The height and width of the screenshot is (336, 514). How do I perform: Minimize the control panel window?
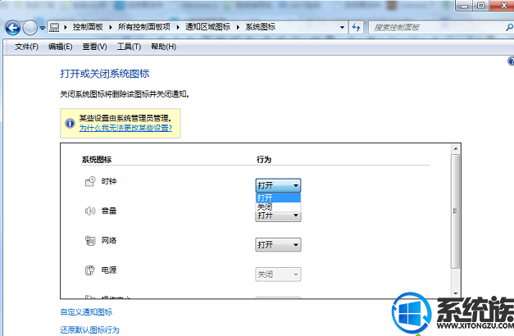click(465, 6)
